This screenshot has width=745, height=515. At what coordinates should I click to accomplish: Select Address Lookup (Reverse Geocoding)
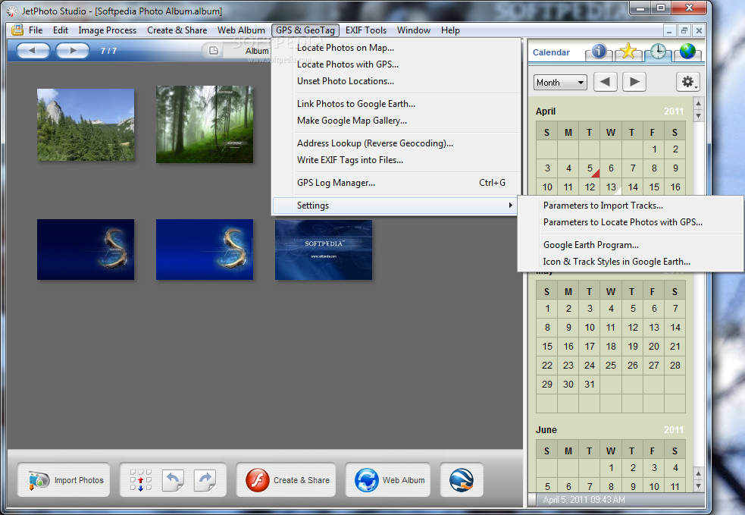click(x=396, y=143)
